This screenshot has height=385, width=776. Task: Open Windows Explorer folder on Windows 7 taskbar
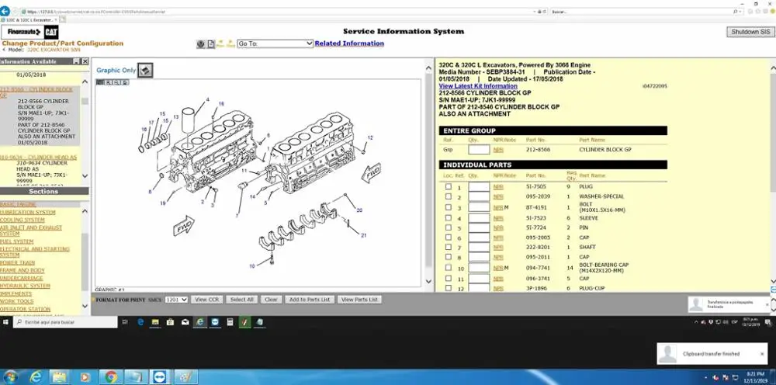point(60,377)
